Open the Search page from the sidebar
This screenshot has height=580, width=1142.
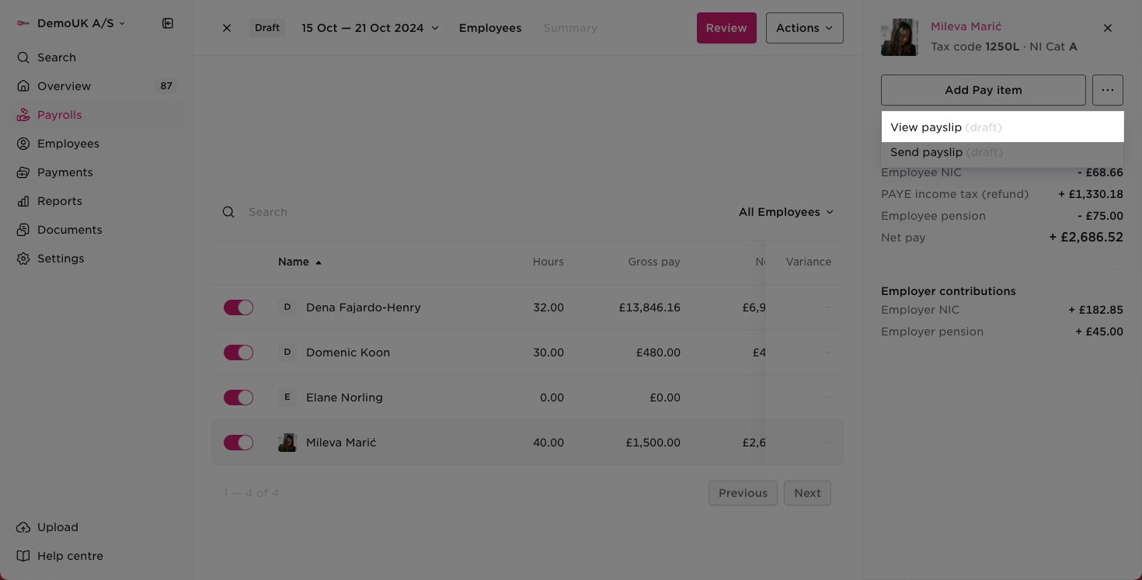[x=56, y=57]
